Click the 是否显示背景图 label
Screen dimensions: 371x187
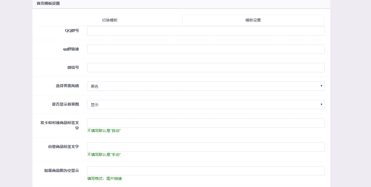(x=65, y=104)
